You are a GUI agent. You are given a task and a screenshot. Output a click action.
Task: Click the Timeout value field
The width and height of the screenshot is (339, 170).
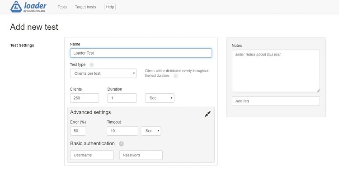122,131
